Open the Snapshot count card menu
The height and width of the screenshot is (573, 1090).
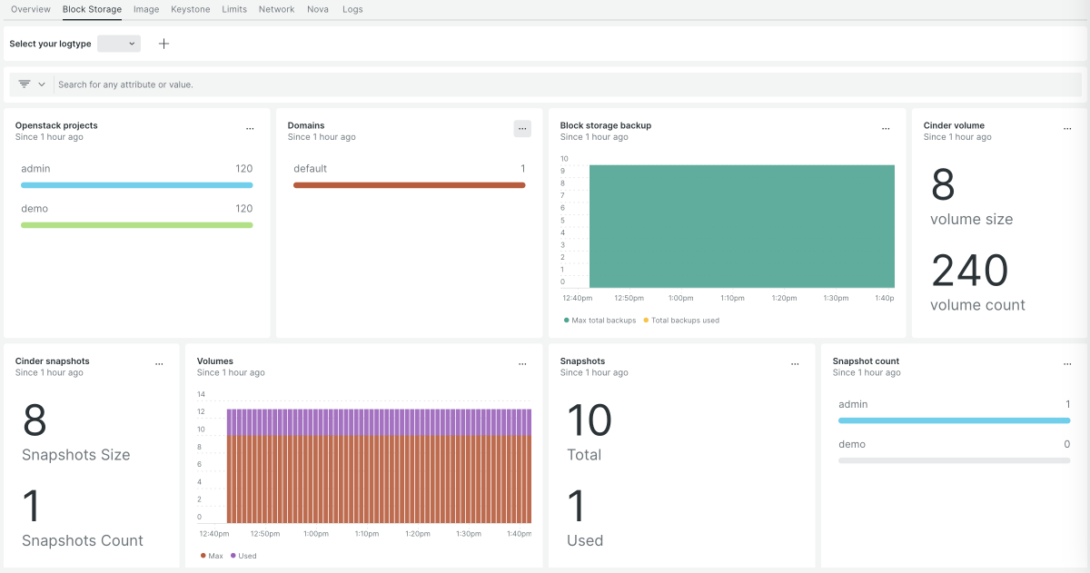pos(1067,363)
